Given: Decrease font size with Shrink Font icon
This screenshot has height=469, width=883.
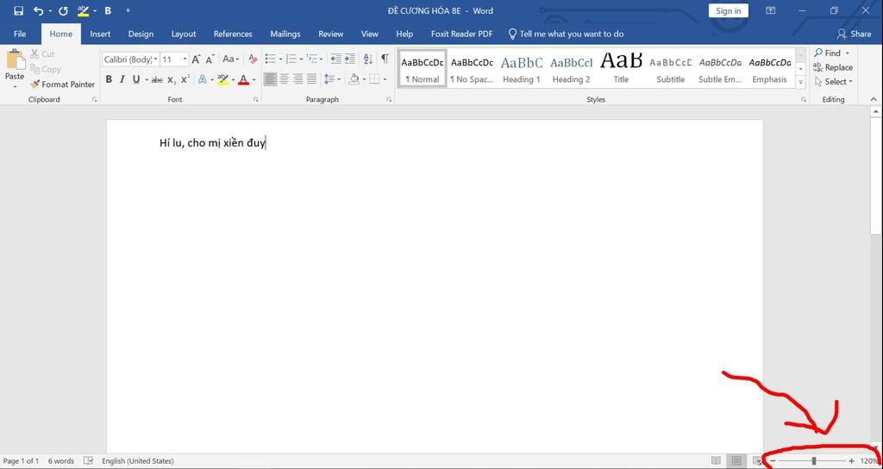Looking at the screenshot, I should coord(210,59).
